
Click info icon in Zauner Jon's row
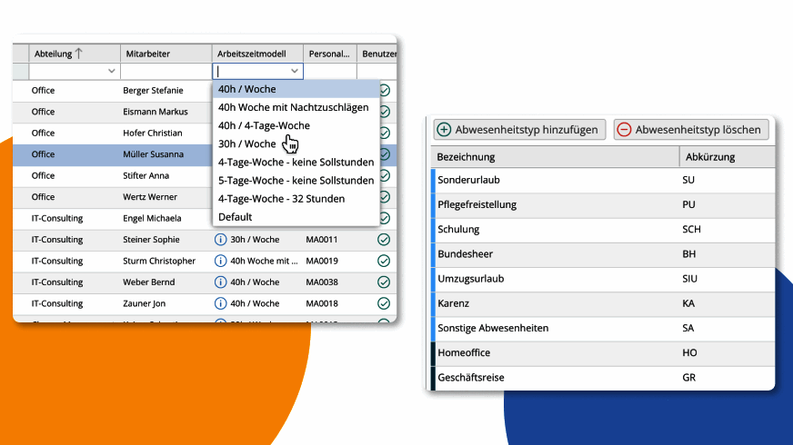click(x=220, y=303)
